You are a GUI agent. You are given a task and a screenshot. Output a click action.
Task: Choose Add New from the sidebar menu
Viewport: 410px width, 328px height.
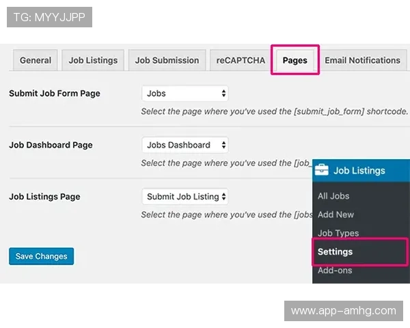(x=336, y=215)
